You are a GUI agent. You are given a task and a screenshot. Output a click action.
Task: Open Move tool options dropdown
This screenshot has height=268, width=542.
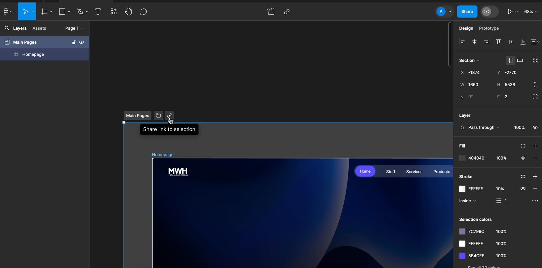tap(32, 12)
